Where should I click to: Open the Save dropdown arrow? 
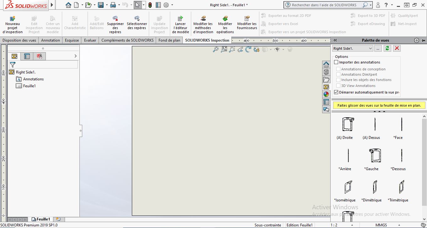pyautogui.click(x=107, y=5)
